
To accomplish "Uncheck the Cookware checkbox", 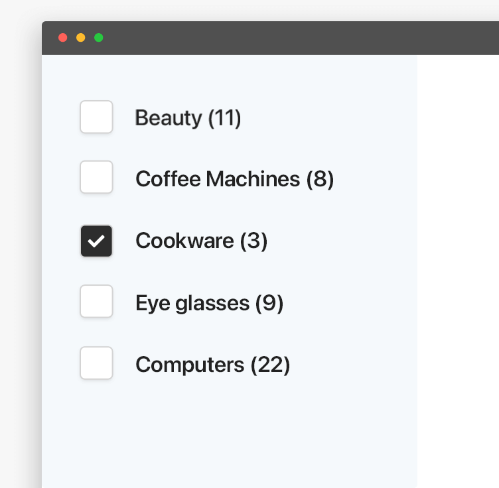I will click(96, 241).
